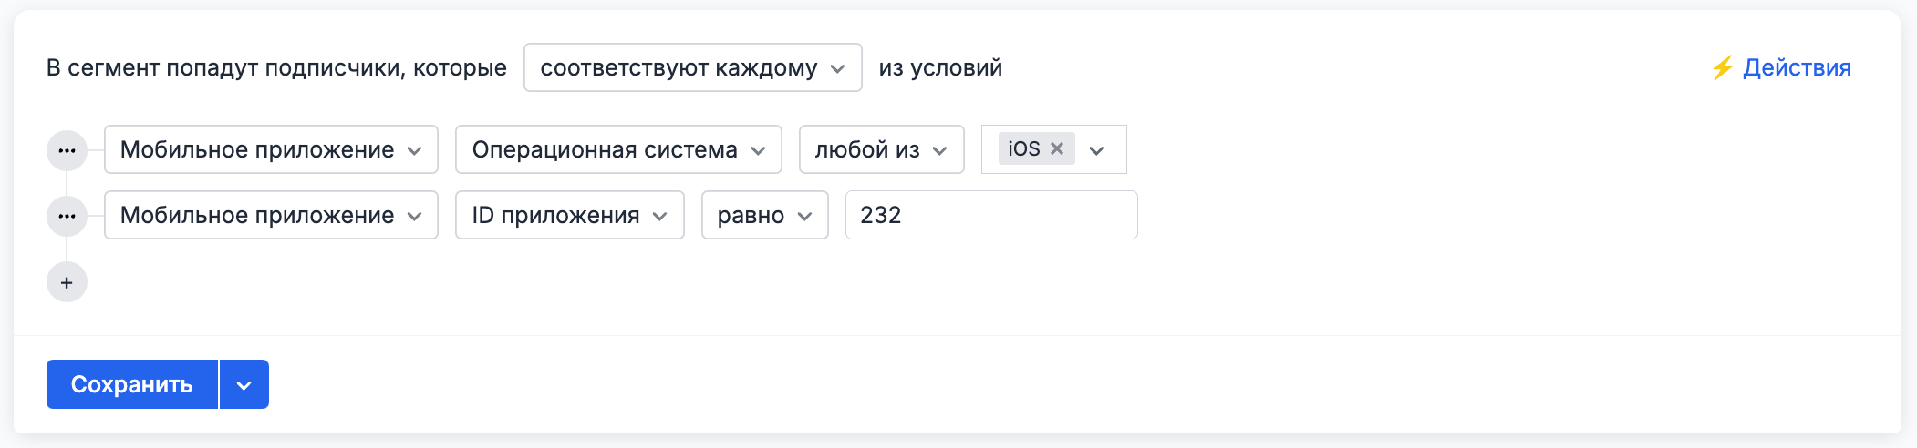Open second row Мобильное приложение dropdown
This screenshot has width=1917, height=448.
tap(271, 216)
